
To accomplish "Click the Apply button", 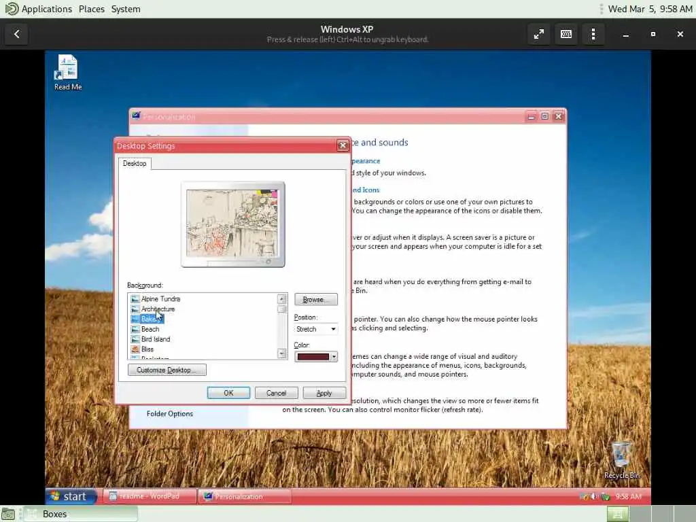I will point(324,393).
